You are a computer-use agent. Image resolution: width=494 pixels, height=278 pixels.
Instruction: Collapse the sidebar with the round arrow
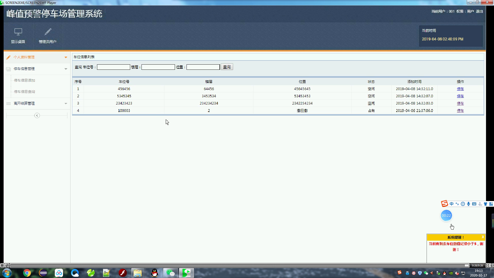tap(37, 116)
